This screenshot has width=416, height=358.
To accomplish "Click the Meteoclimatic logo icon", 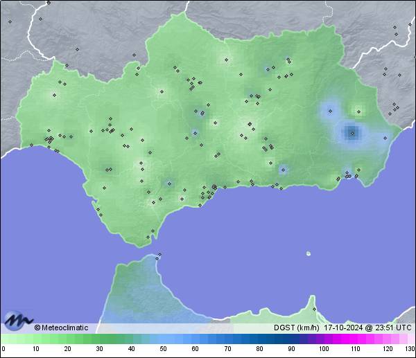I will pyautogui.click(x=17, y=321).
